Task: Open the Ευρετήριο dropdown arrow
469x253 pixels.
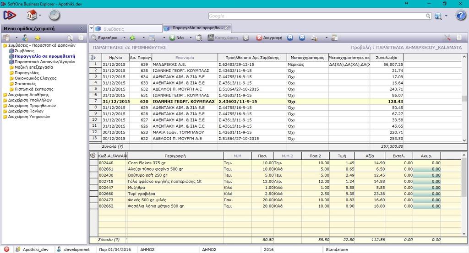Action: click(x=124, y=38)
